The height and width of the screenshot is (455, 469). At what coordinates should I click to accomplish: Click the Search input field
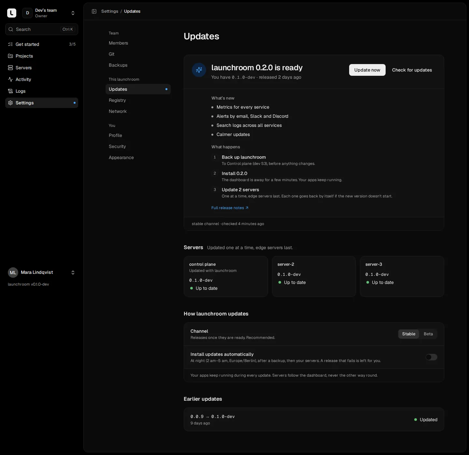pyautogui.click(x=42, y=29)
